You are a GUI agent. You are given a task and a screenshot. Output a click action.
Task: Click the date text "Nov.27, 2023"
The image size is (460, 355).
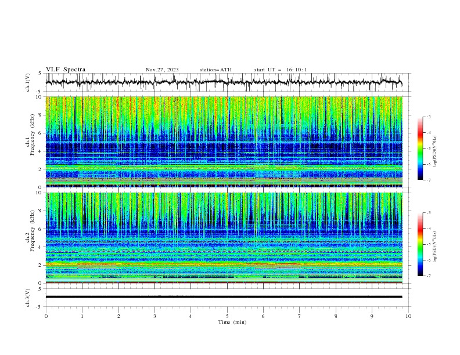(162, 70)
